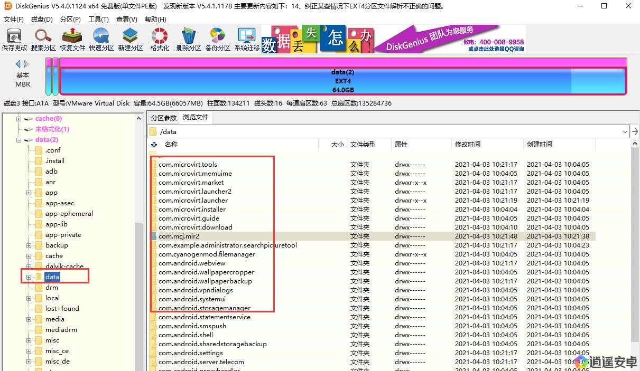640x371 pixels.
Task: Click the Search Partition (搜索分区) icon
Action: 43,39
